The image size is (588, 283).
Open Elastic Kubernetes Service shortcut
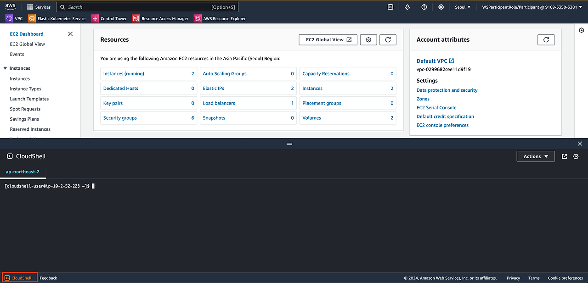(57, 18)
